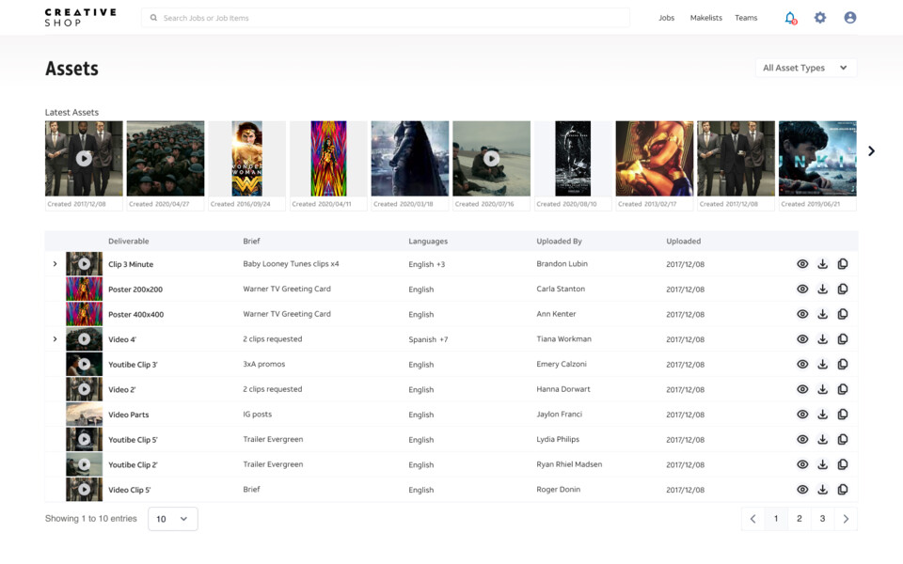
Task: Download the Video 2' asset
Action: (822, 389)
